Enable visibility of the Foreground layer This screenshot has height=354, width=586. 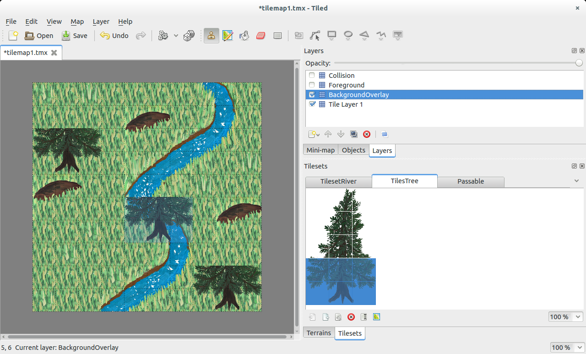tap(312, 85)
